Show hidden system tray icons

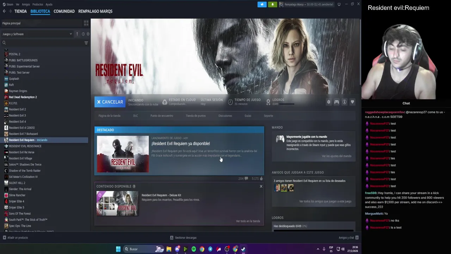click(318, 249)
